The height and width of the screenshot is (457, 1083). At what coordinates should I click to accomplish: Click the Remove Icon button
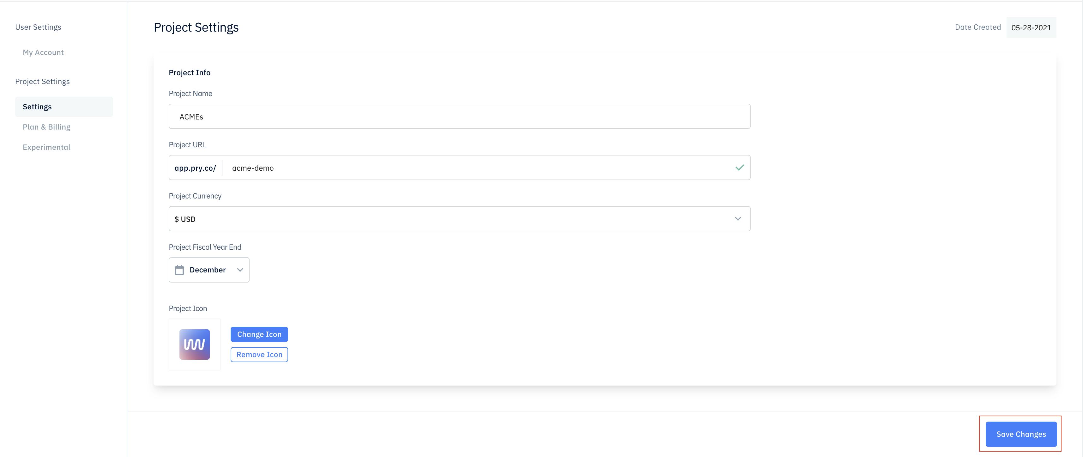(259, 354)
